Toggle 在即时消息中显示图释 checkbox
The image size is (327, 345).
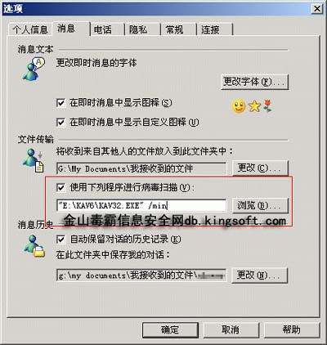(x=60, y=103)
